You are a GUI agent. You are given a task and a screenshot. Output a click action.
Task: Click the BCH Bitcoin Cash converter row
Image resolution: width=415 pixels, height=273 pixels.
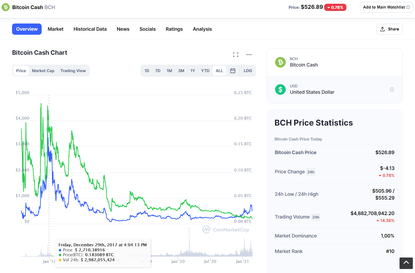pos(335,62)
